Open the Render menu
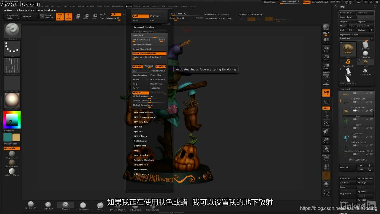 pyautogui.click(x=129, y=6)
